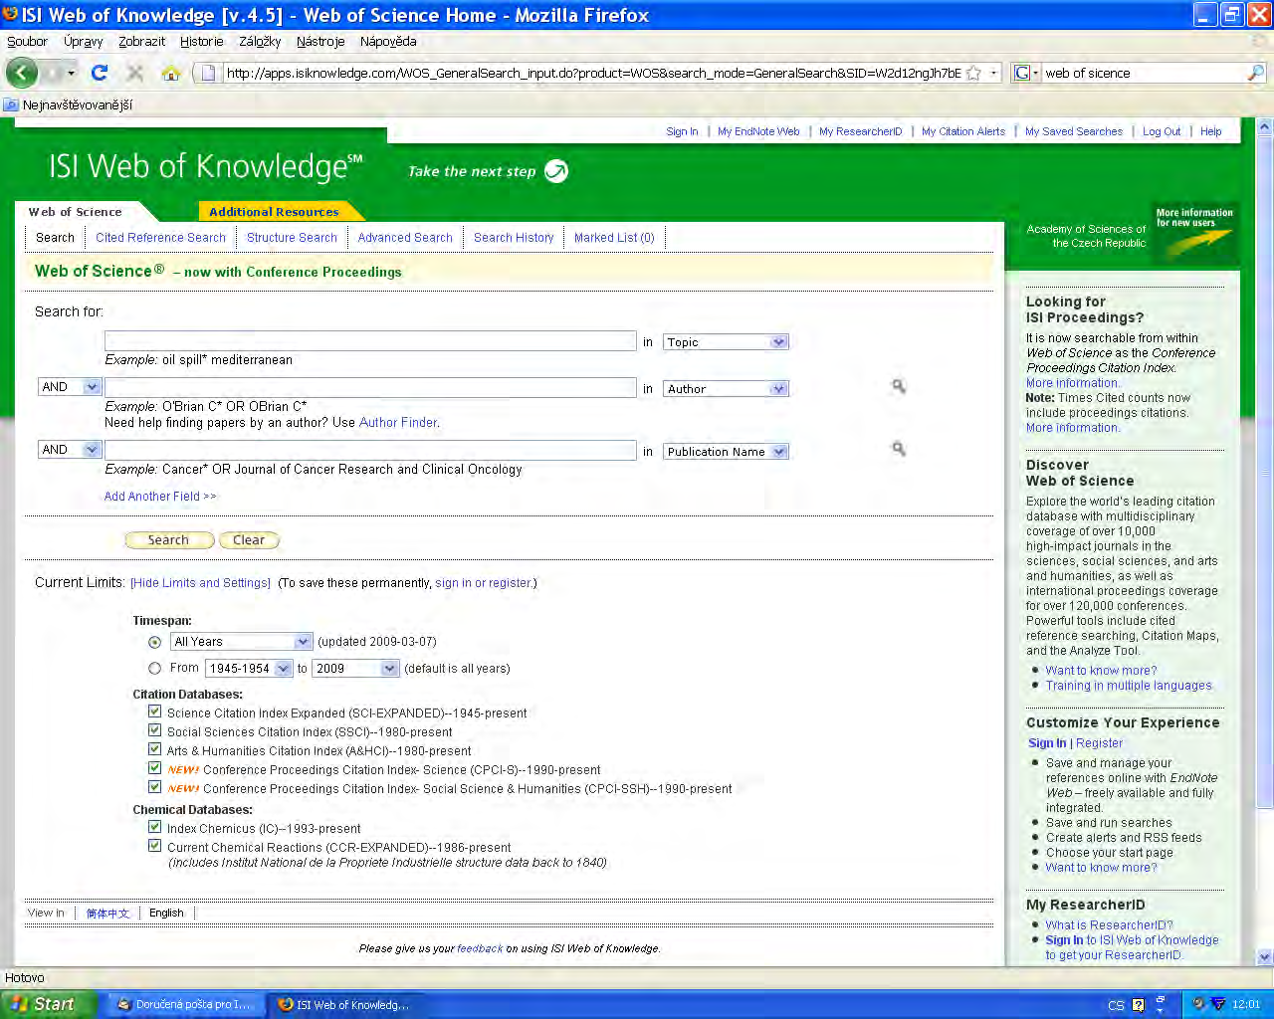Click More information for new users graphic
1274x1019 pixels.
coord(1194,232)
